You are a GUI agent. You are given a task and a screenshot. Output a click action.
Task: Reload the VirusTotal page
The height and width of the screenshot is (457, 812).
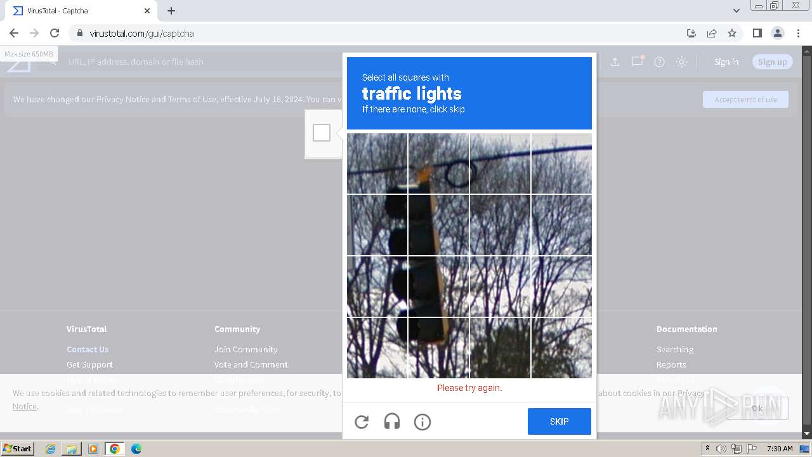[55, 33]
